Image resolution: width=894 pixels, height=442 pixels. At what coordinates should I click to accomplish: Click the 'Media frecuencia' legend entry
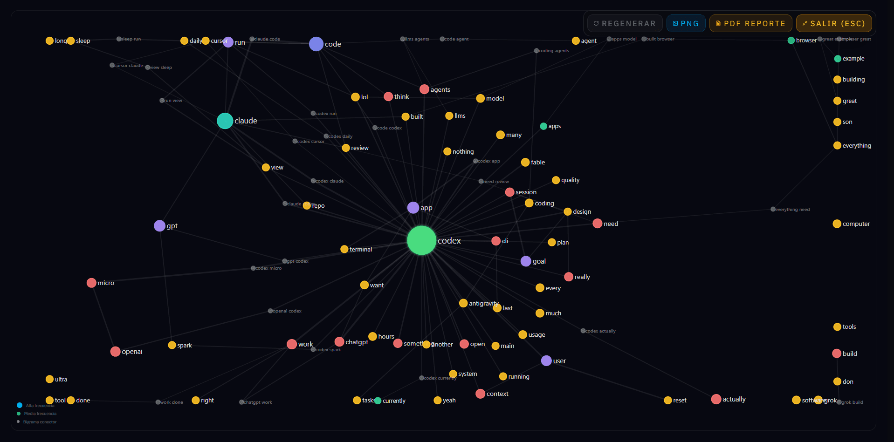click(x=36, y=414)
